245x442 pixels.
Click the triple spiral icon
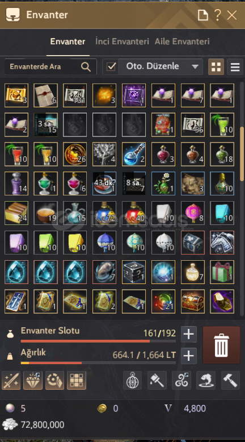pyautogui.click(x=181, y=380)
